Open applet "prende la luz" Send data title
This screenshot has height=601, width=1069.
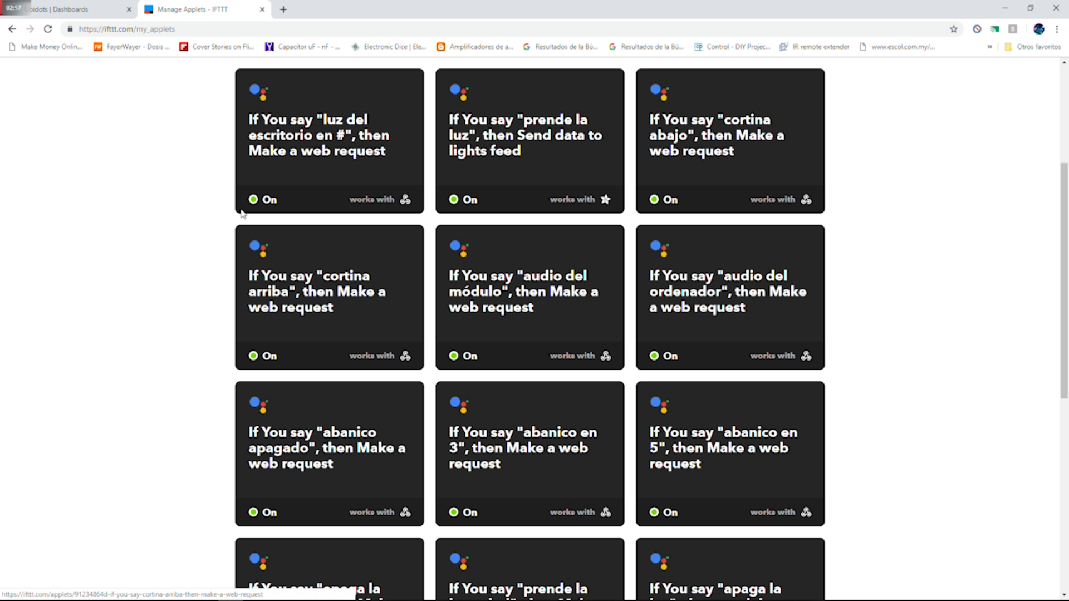[526, 135]
